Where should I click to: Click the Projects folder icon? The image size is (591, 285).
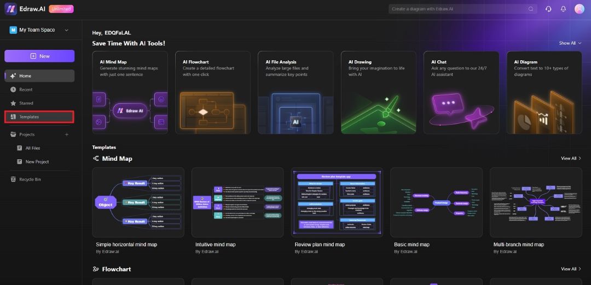(13, 134)
